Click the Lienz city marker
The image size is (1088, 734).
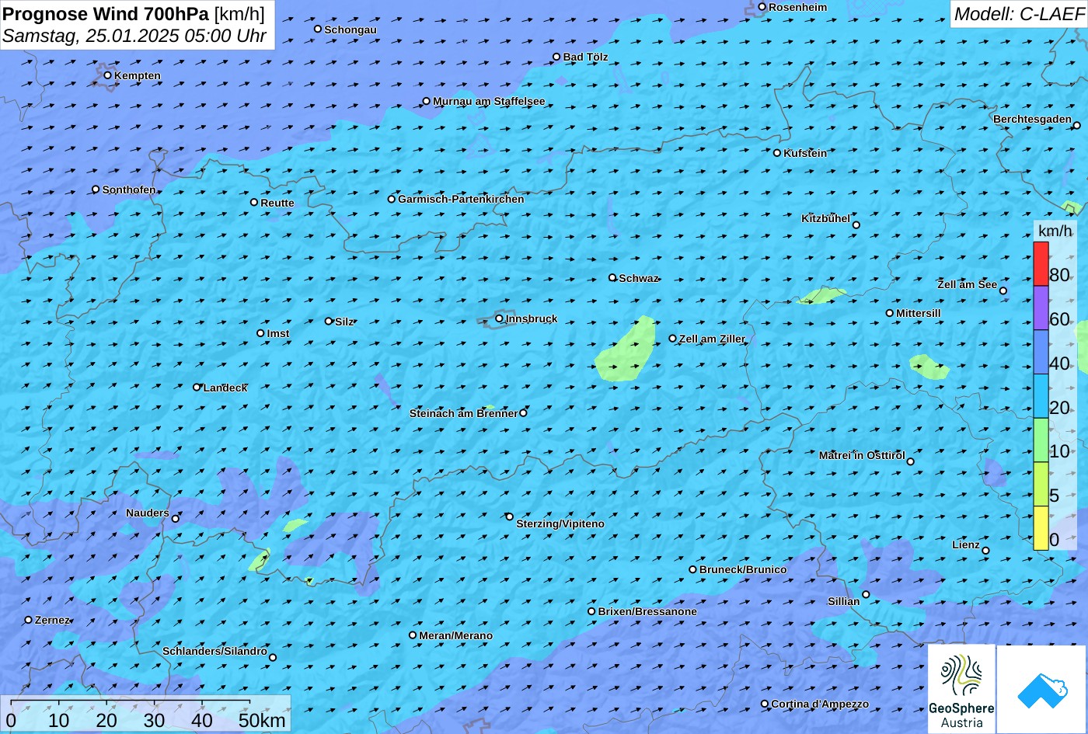(985, 551)
